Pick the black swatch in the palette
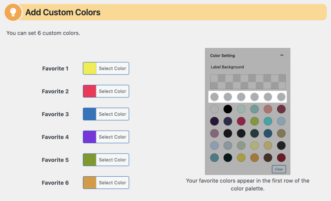 pyautogui.click(x=228, y=109)
